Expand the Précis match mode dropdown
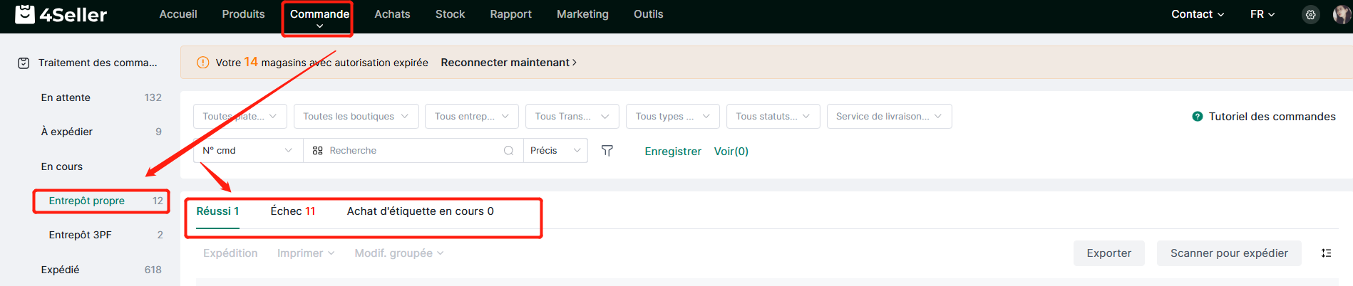This screenshot has height=286, width=1353. tap(555, 151)
